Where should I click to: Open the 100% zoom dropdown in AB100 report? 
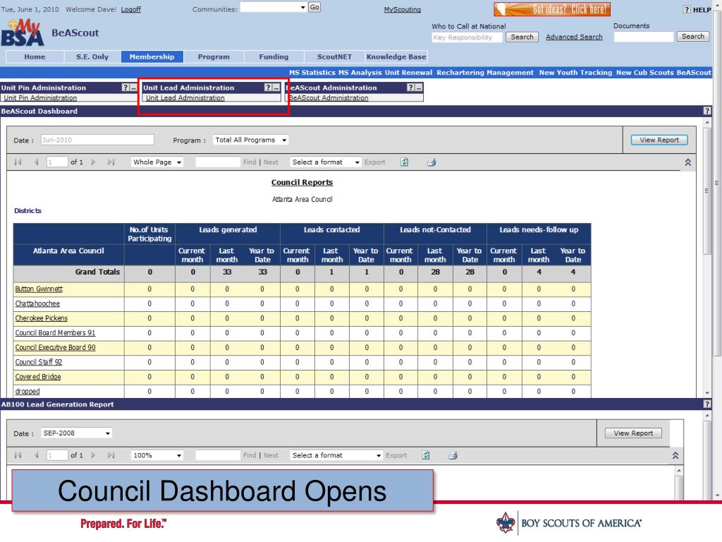point(157,455)
